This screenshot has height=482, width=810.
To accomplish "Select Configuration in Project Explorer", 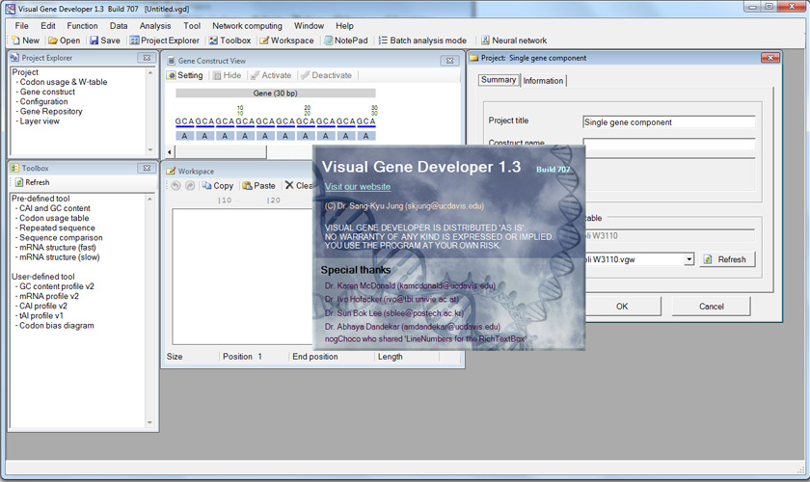I will 44,102.
